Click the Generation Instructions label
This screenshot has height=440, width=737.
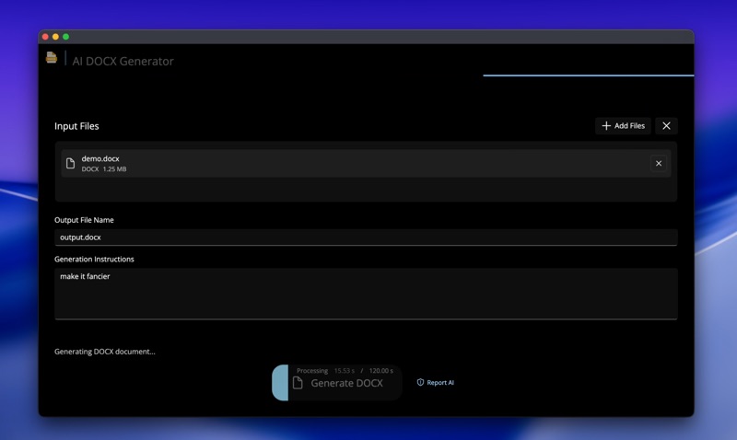coord(94,260)
